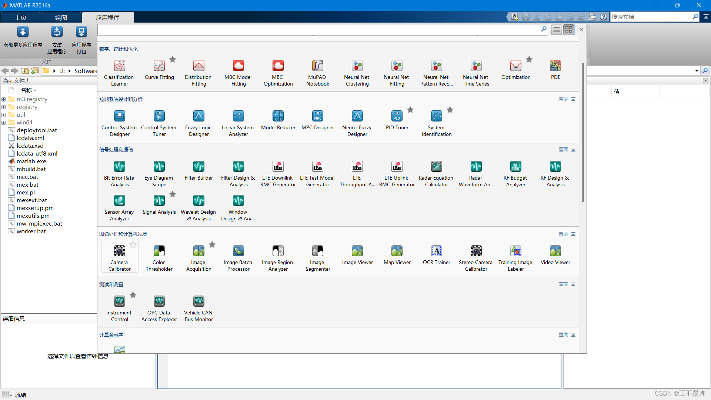The width and height of the screenshot is (711, 400).
Task: Switch apps gallery to list view
Action: 556,30
